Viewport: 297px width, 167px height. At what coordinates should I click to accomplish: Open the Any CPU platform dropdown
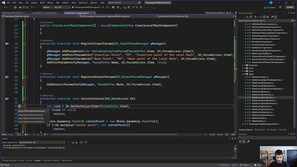click(62, 7)
